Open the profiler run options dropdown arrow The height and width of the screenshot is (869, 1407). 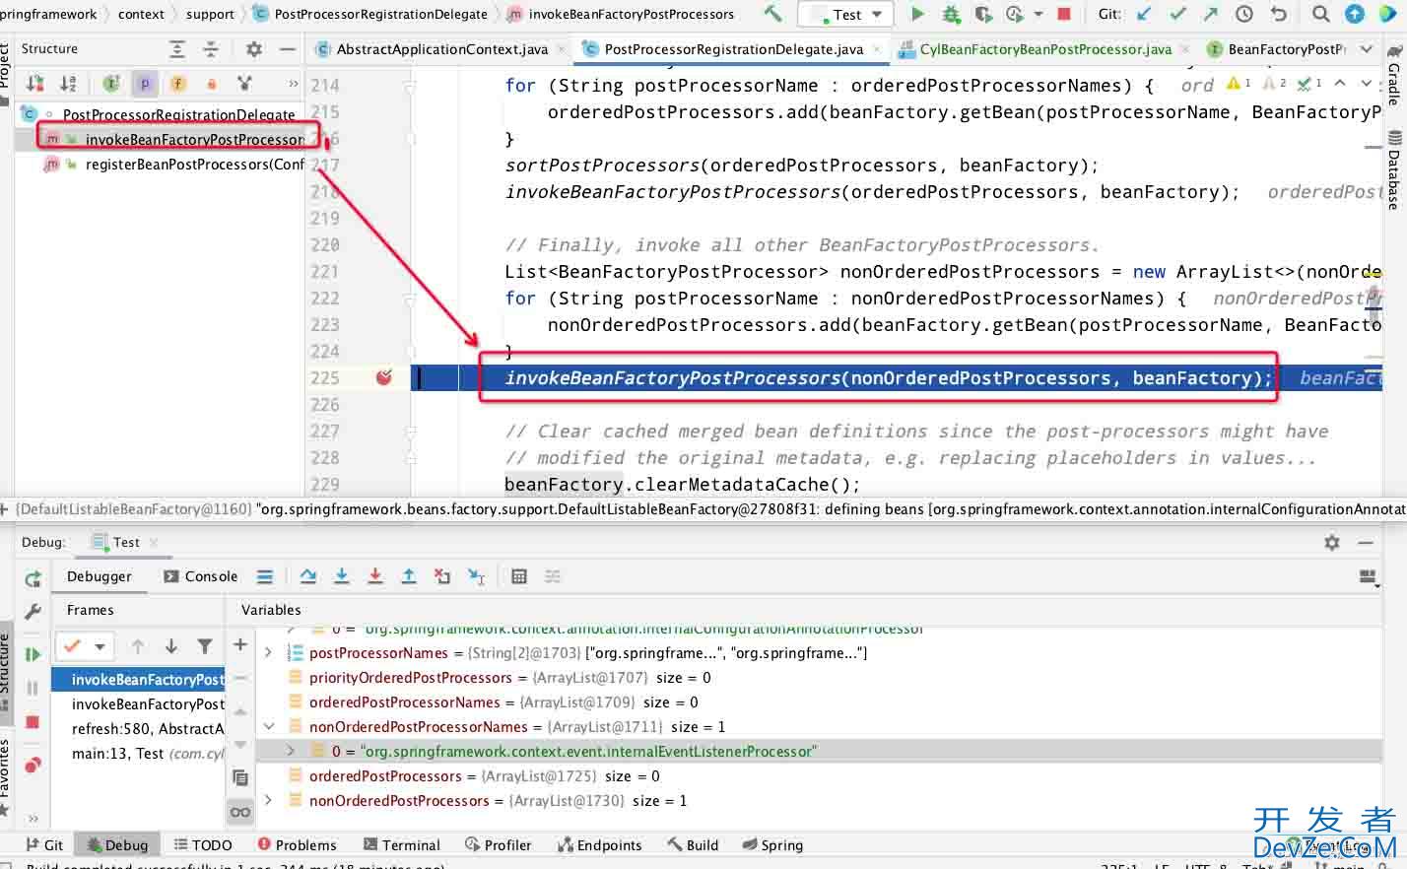point(1038,14)
